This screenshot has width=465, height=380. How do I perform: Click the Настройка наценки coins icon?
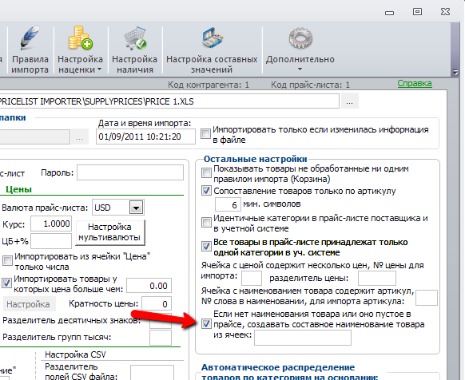tap(80, 38)
